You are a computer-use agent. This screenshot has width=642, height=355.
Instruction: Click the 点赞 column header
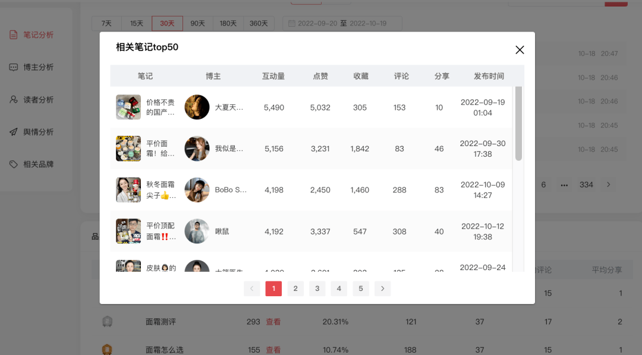pyautogui.click(x=320, y=76)
